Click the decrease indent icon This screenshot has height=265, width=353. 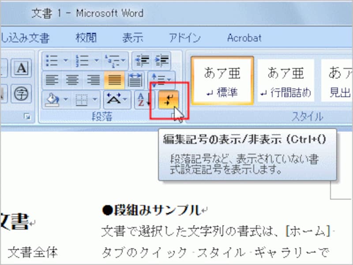click(143, 61)
